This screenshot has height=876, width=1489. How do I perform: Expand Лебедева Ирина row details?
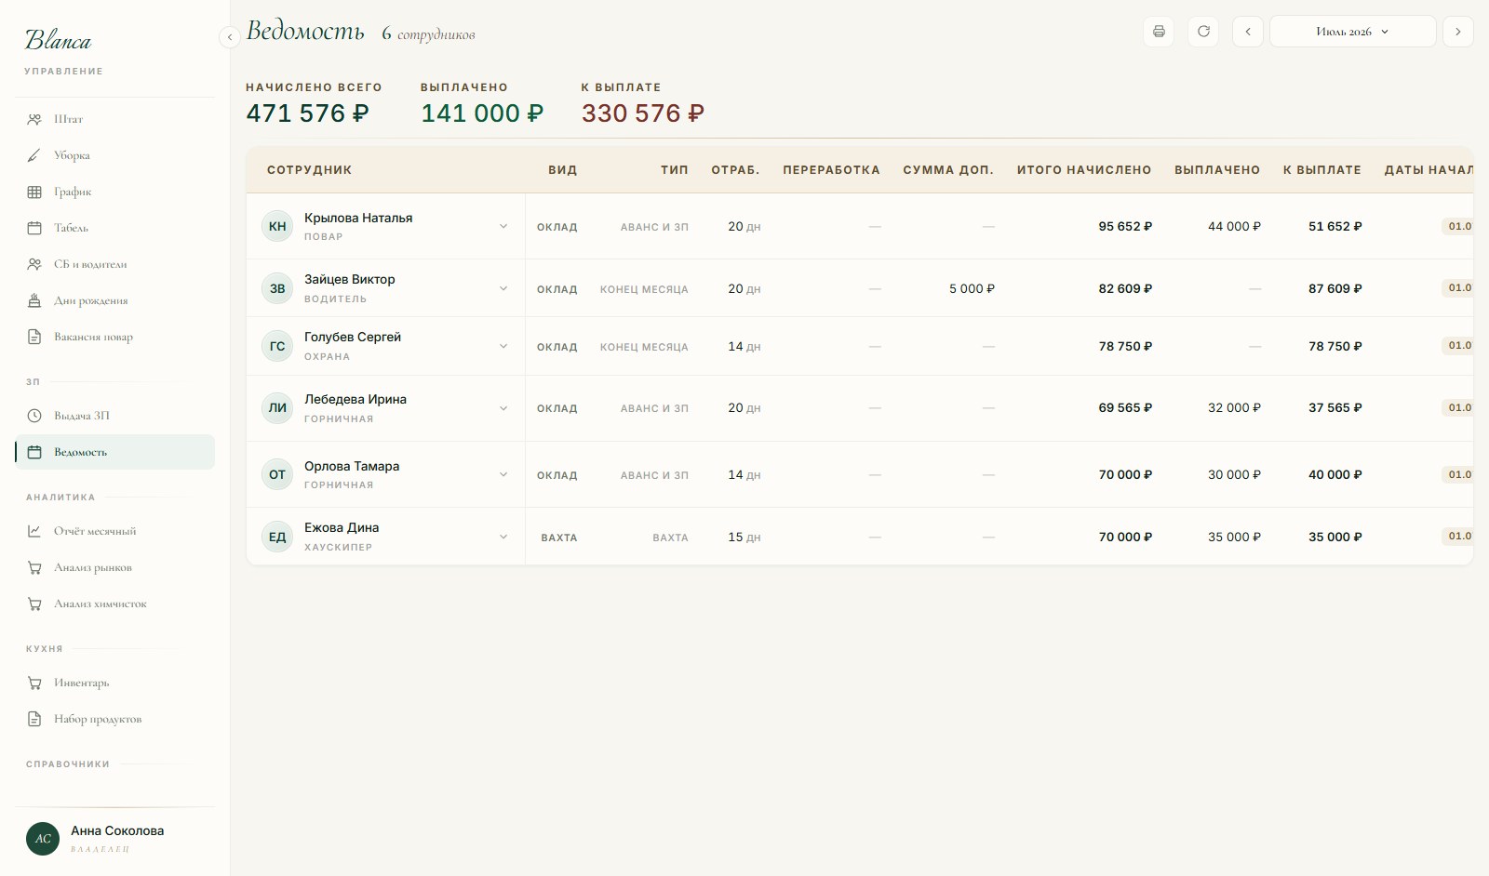point(503,408)
